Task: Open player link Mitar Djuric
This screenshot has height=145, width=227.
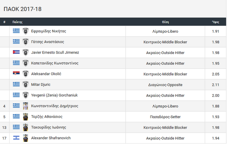Action: pyautogui.click(x=41, y=85)
